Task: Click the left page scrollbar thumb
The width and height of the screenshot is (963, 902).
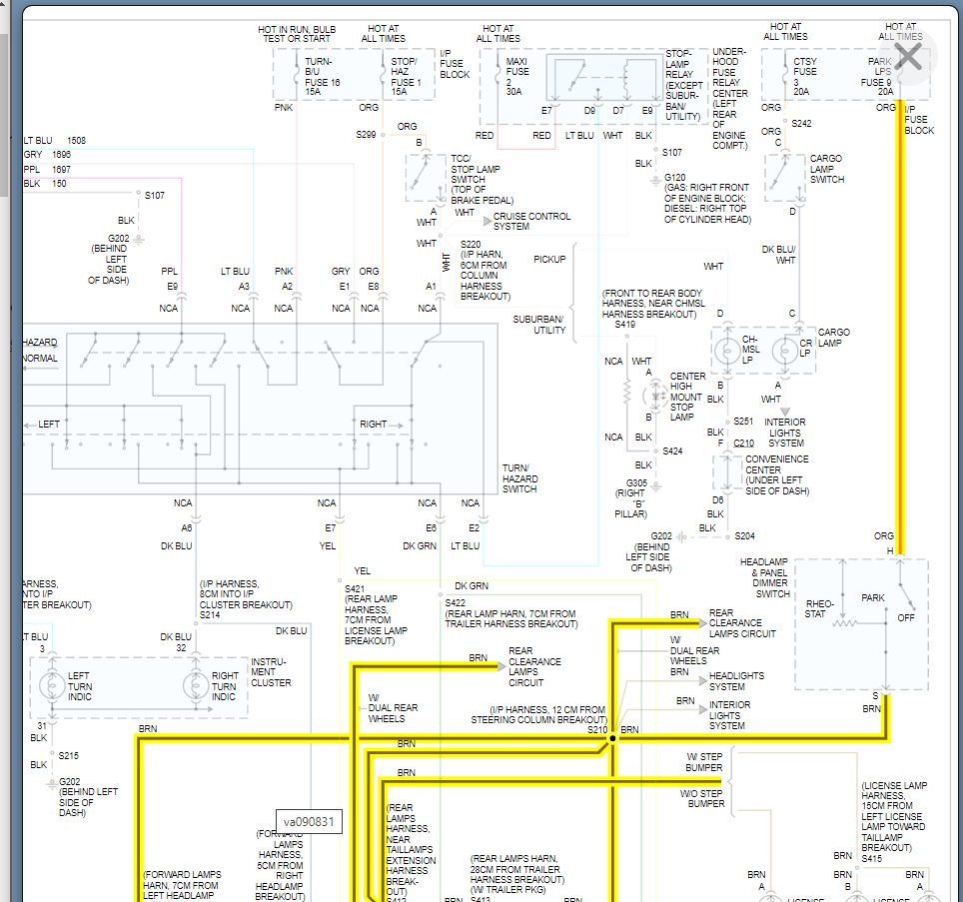Action: coord(4,116)
